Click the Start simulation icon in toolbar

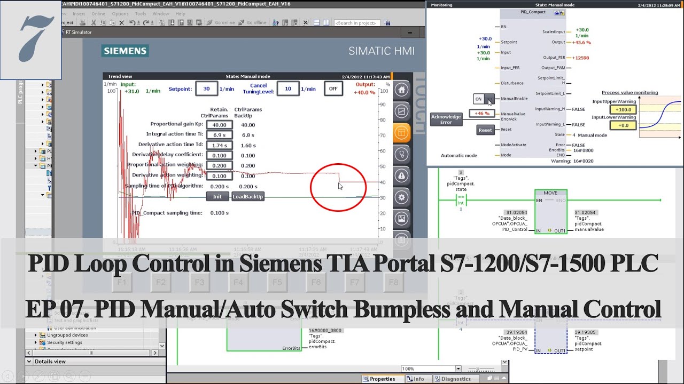190,22
